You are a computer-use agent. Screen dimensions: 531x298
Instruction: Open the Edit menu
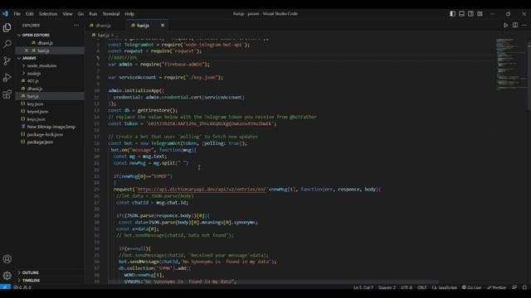pos(30,14)
